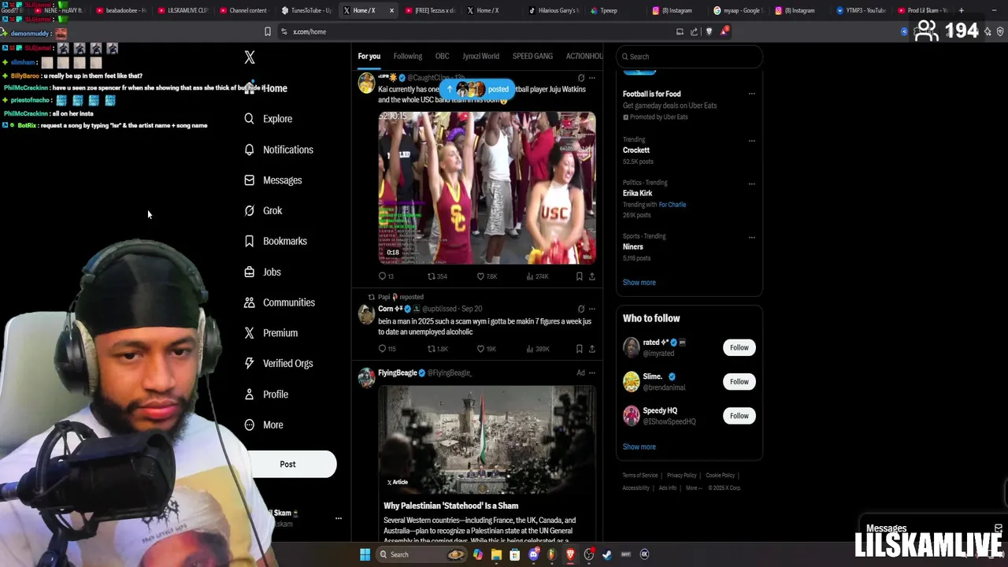1008x567 pixels.
Task: Like the USC band video post
Action: tap(487, 276)
